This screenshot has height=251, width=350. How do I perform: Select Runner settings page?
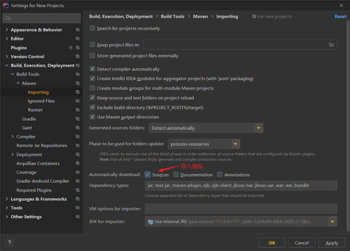(35, 110)
